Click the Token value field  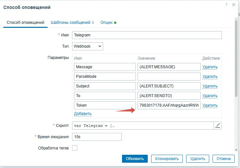pos(169,105)
